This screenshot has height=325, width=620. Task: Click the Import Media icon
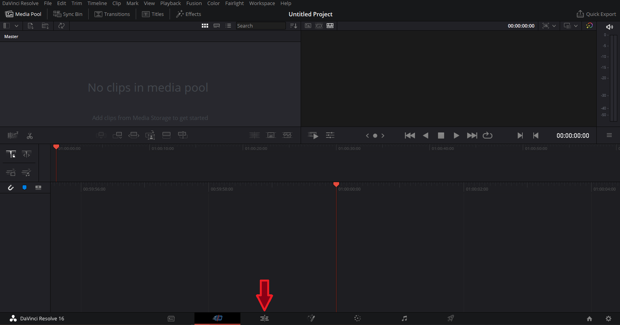30,26
